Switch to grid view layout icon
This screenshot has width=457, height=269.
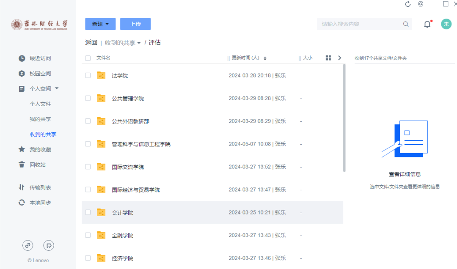click(x=328, y=58)
